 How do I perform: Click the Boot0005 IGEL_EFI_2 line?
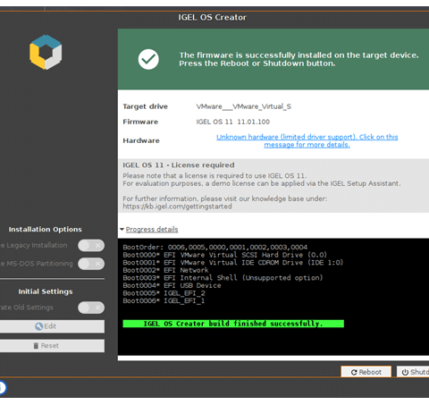tap(164, 293)
